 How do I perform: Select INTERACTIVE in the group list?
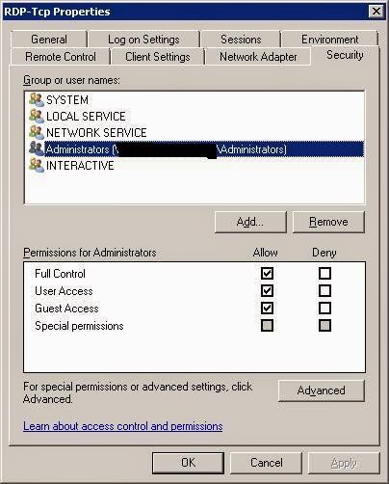[80, 166]
